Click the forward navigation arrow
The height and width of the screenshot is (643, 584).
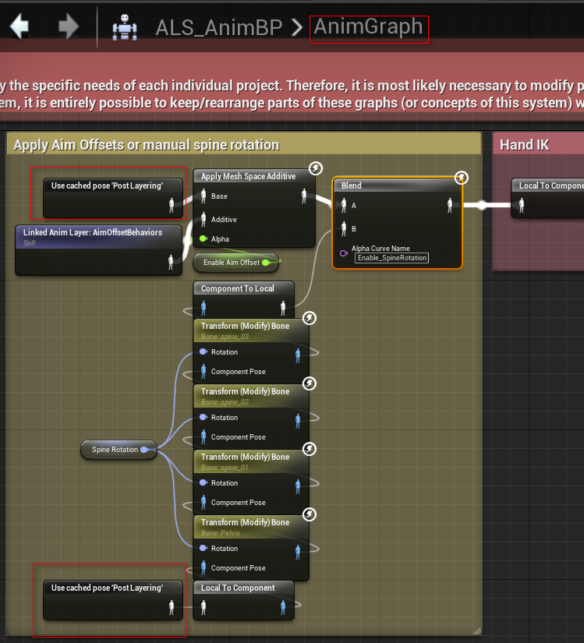pos(69,26)
